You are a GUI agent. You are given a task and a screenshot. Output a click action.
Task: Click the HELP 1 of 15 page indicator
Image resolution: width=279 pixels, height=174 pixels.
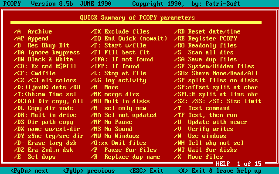click(x=238, y=164)
